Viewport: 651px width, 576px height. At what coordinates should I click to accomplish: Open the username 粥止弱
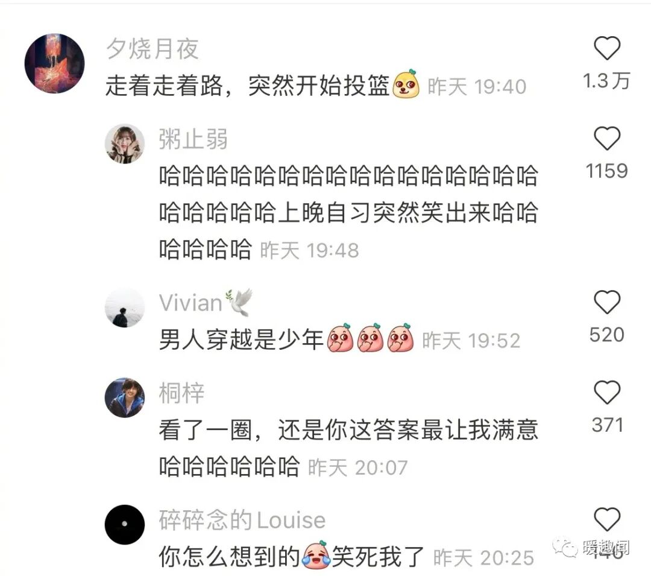coord(193,139)
